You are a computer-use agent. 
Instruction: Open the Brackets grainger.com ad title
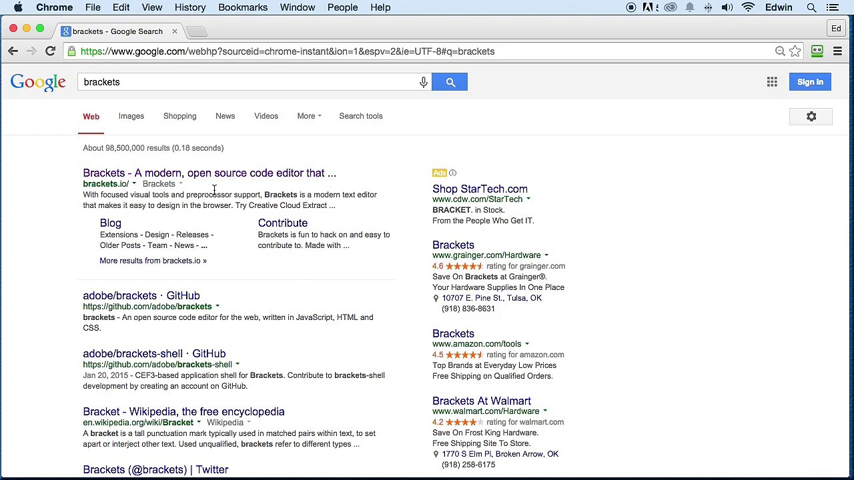[x=453, y=245]
